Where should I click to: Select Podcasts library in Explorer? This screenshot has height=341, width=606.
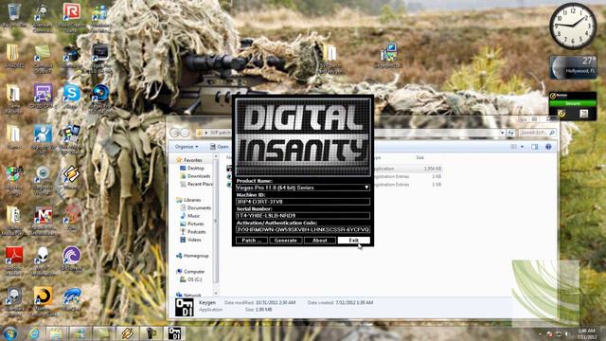[193, 232]
